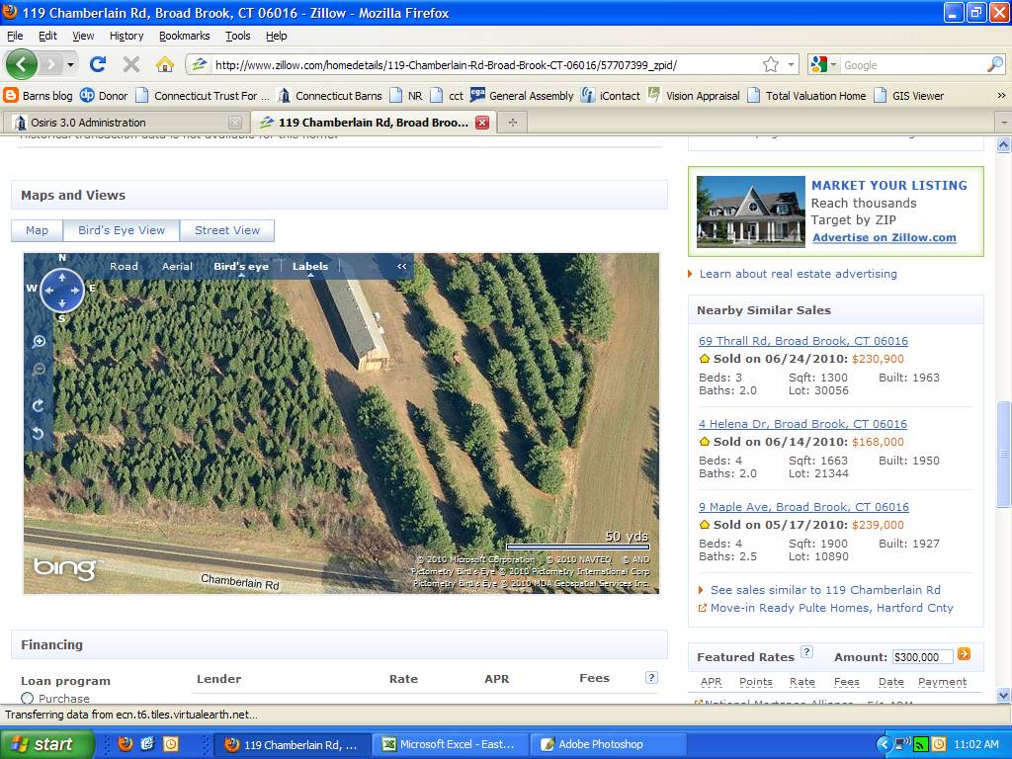Show more bookmarks with the chevron
The height and width of the screenshot is (759, 1012).
[x=1001, y=96]
